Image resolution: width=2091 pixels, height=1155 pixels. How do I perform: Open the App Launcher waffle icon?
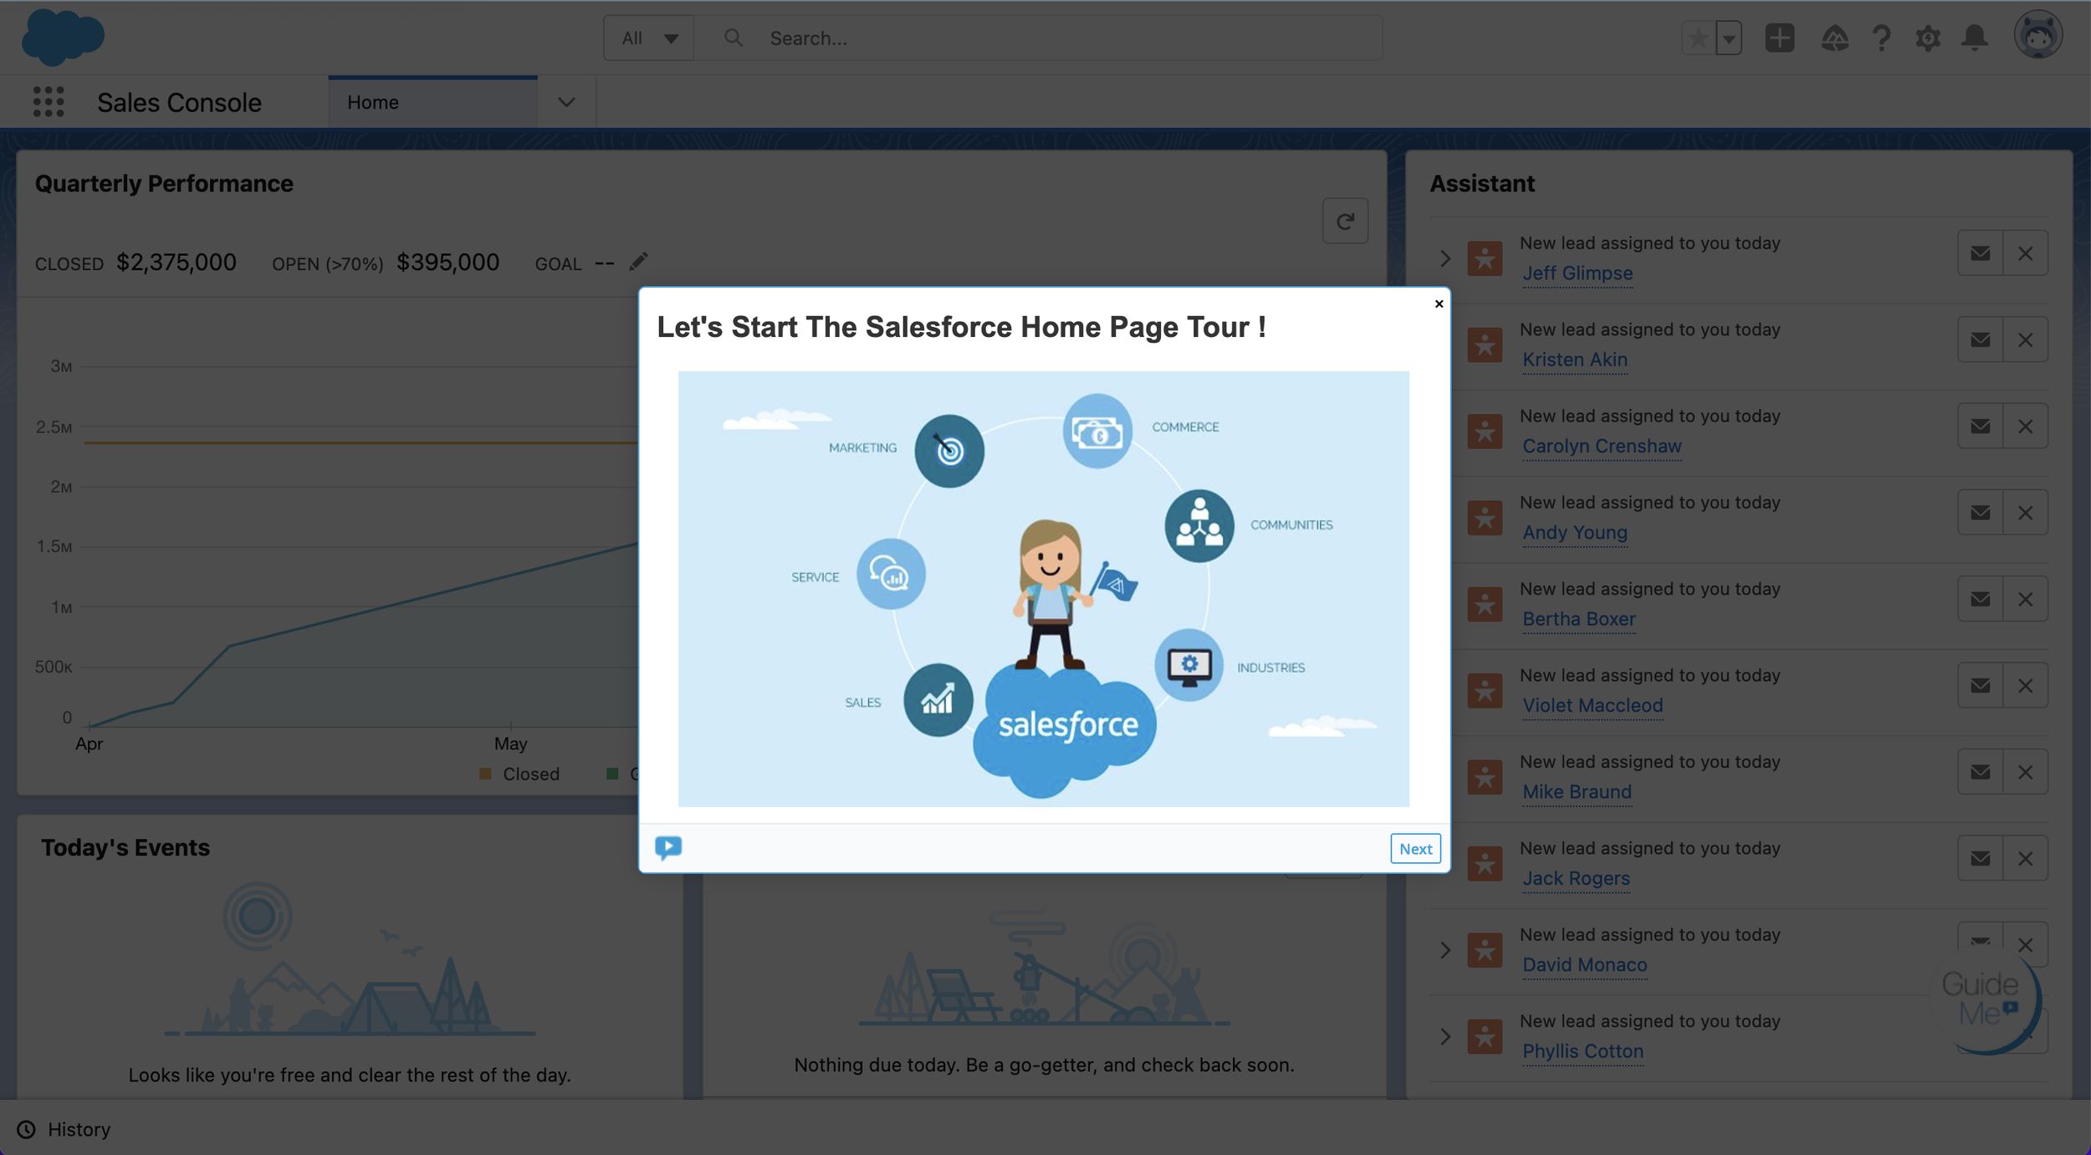pyautogui.click(x=48, y=101)
